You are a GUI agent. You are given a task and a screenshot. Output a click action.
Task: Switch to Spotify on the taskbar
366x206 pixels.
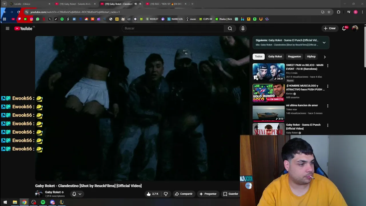point(43,202)
